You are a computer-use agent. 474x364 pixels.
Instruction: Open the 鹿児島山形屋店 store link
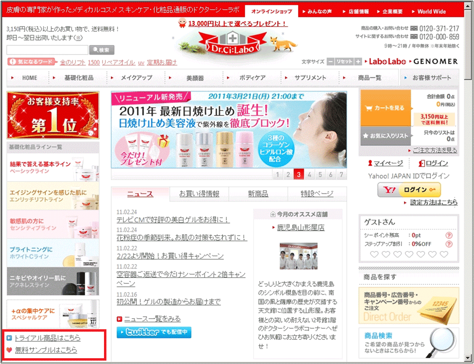click(x=300, y=227)
